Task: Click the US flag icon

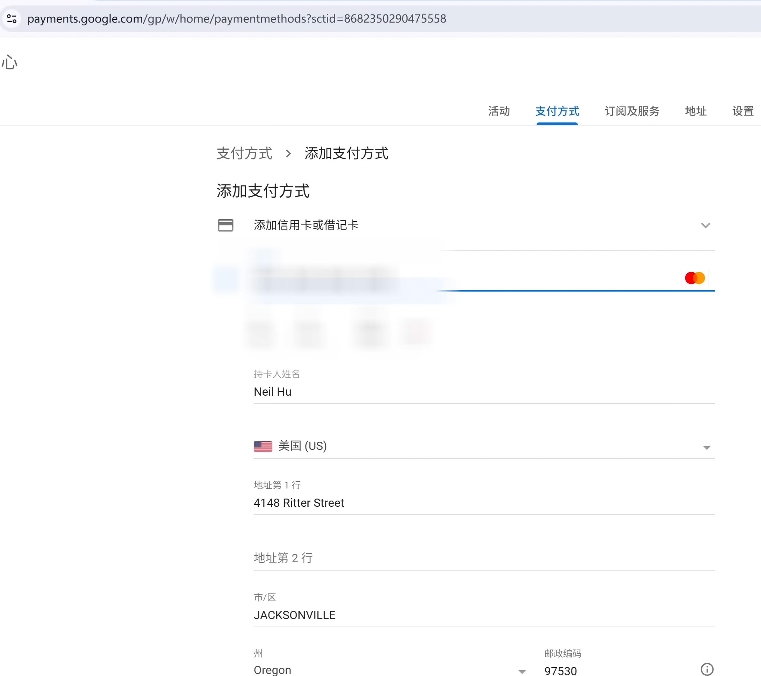Action: click(x=263, y=446)
